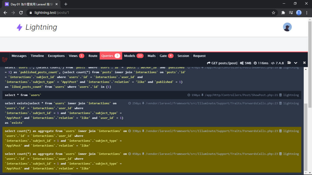Bookmark this page with the star icon
This screenshot has width=312, height=175.
273,13
